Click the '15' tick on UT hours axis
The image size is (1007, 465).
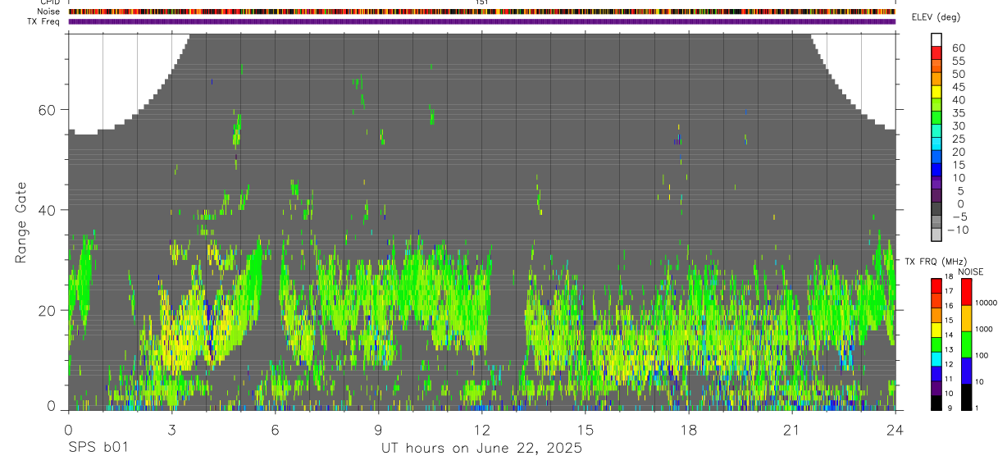585,429
